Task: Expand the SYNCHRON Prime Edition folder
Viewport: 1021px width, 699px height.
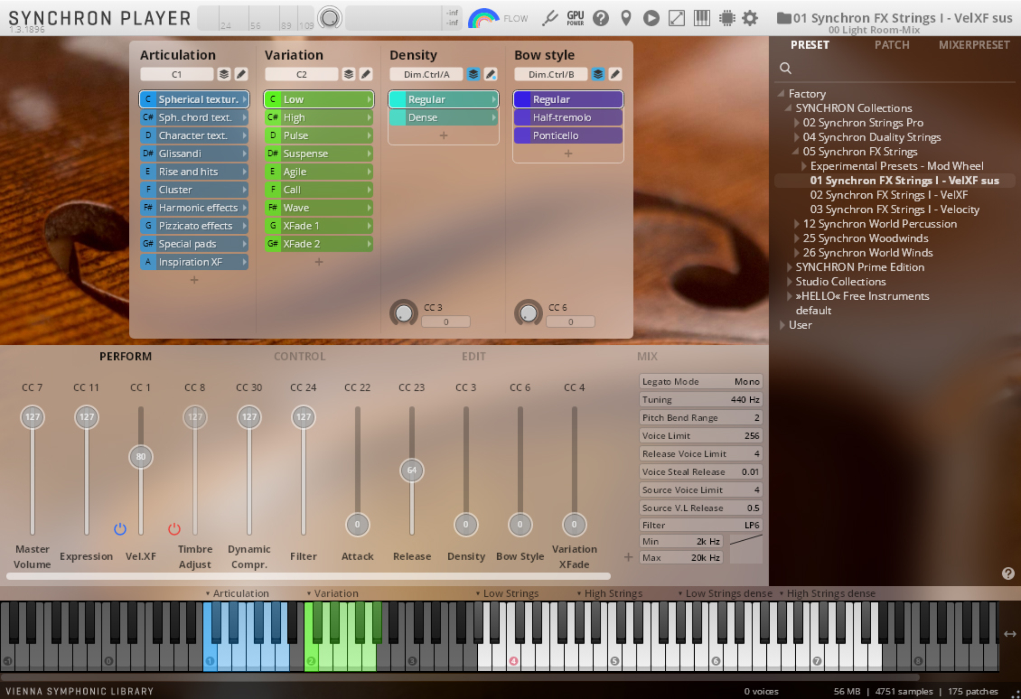Action: coord(789,267)
